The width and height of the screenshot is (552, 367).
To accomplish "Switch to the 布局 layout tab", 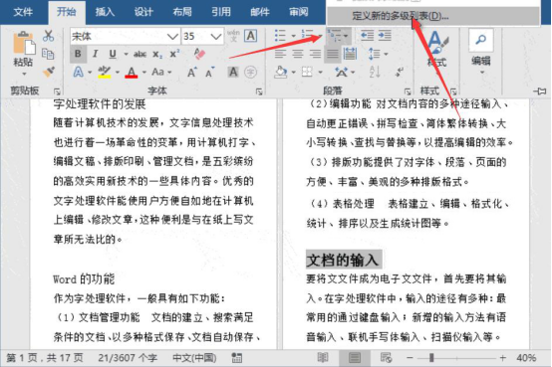I will point(182,12).
